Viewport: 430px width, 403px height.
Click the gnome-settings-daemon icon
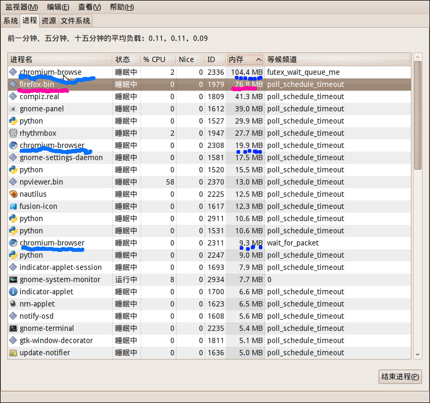tap(13, 157)
